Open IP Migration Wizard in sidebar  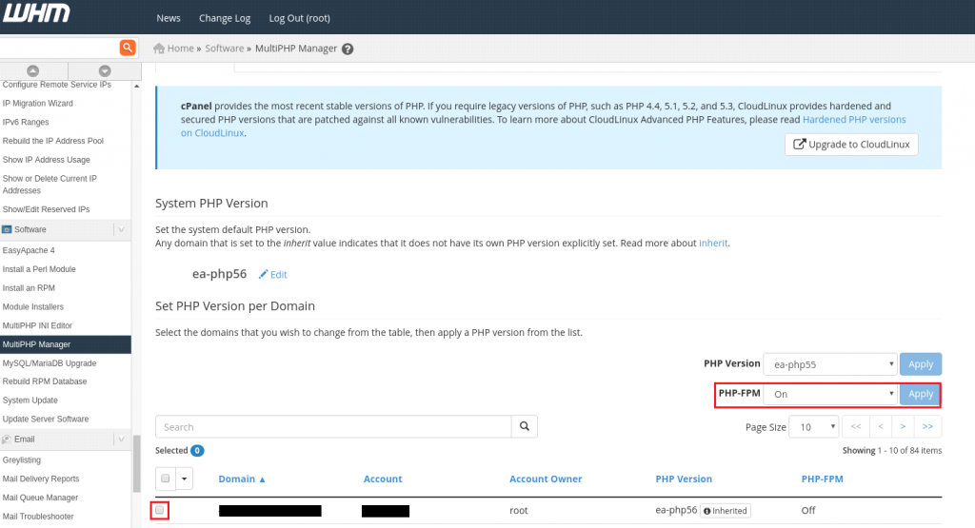point(37,103)
